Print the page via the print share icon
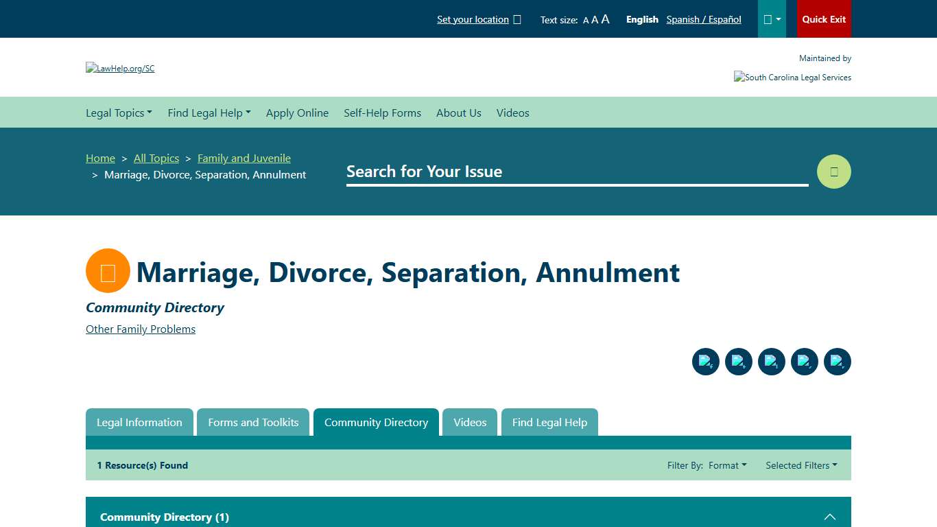 tap(838, 362)
